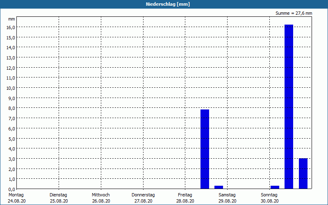This screenshot has width=328, height=205.
Task: Select the Montag 24.08.20 axis label
Action: click(17, 198)
